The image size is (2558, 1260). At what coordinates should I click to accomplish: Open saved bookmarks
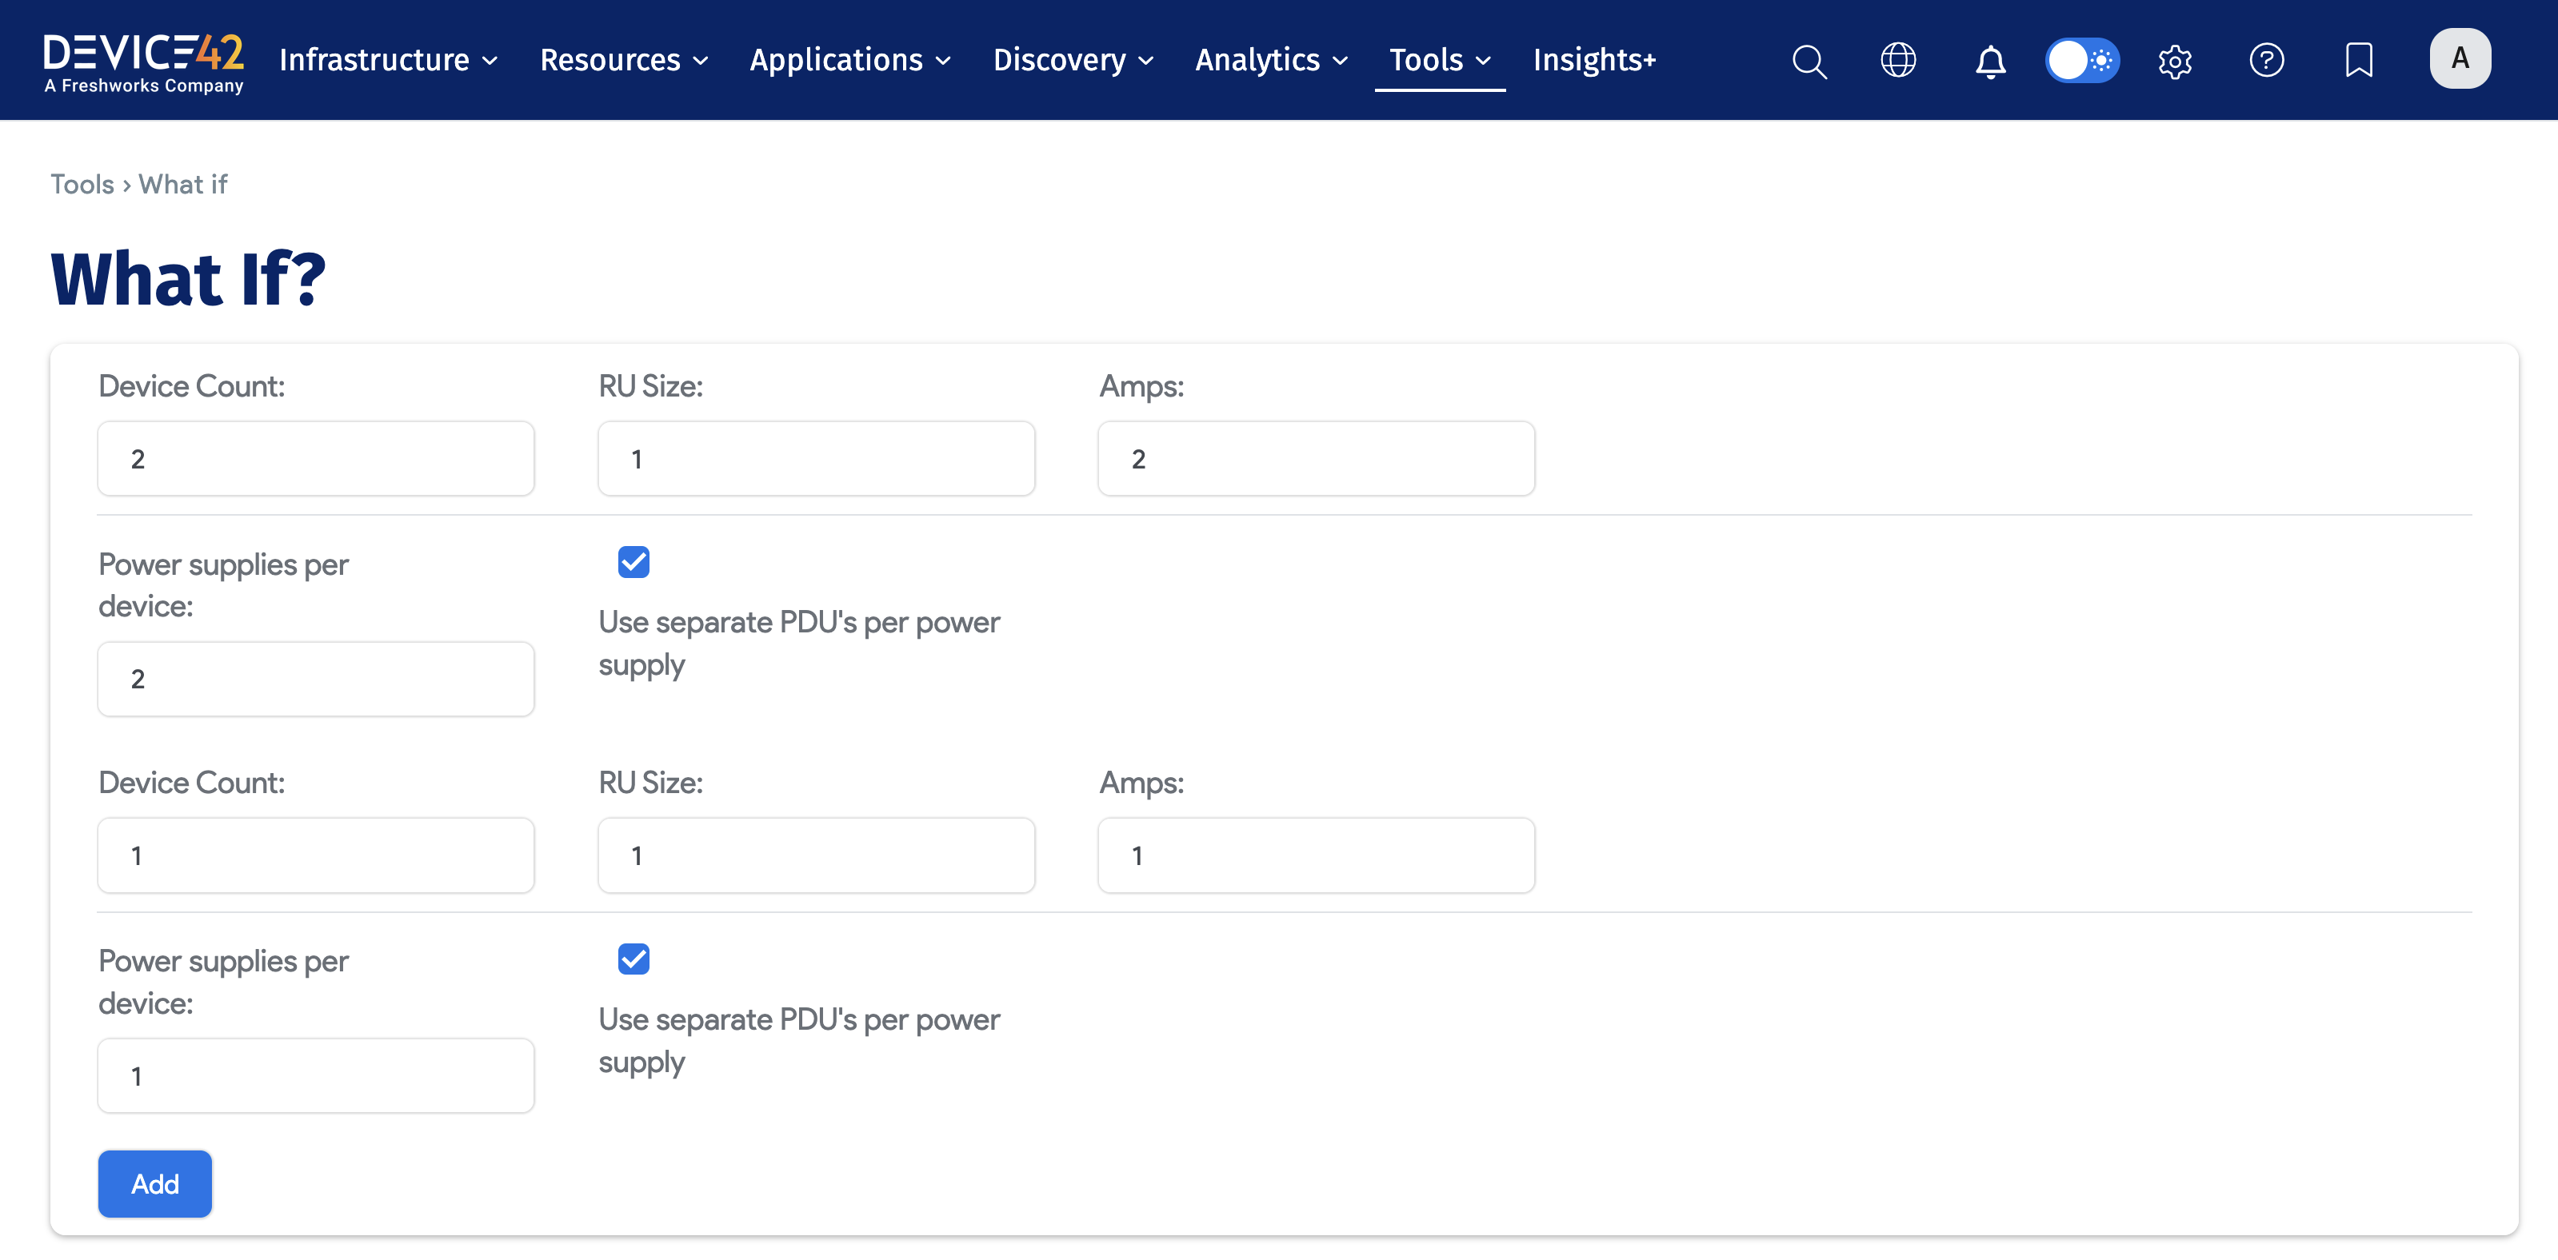[2358, 61]
